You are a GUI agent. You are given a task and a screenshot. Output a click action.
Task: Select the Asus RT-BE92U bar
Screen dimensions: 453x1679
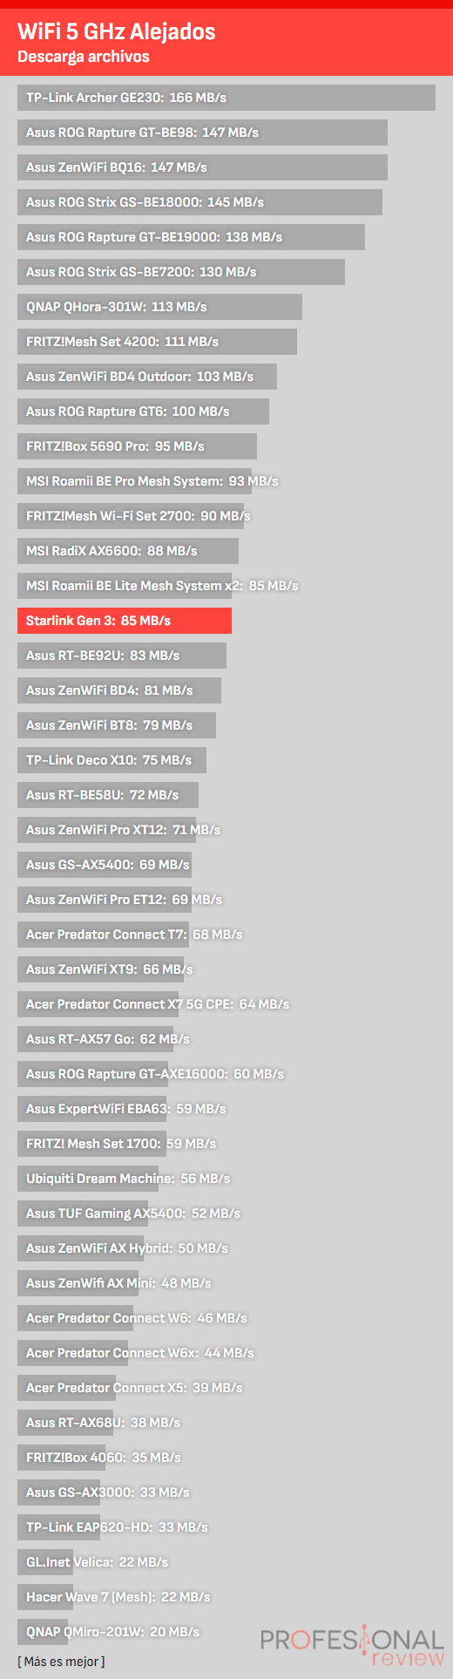point(122,656)
